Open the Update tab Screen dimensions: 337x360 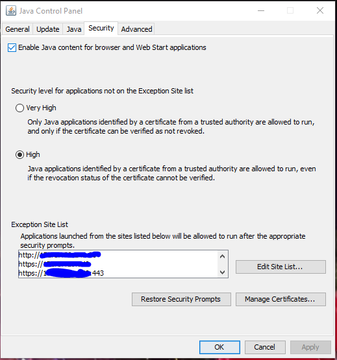(x=48, y=29)
